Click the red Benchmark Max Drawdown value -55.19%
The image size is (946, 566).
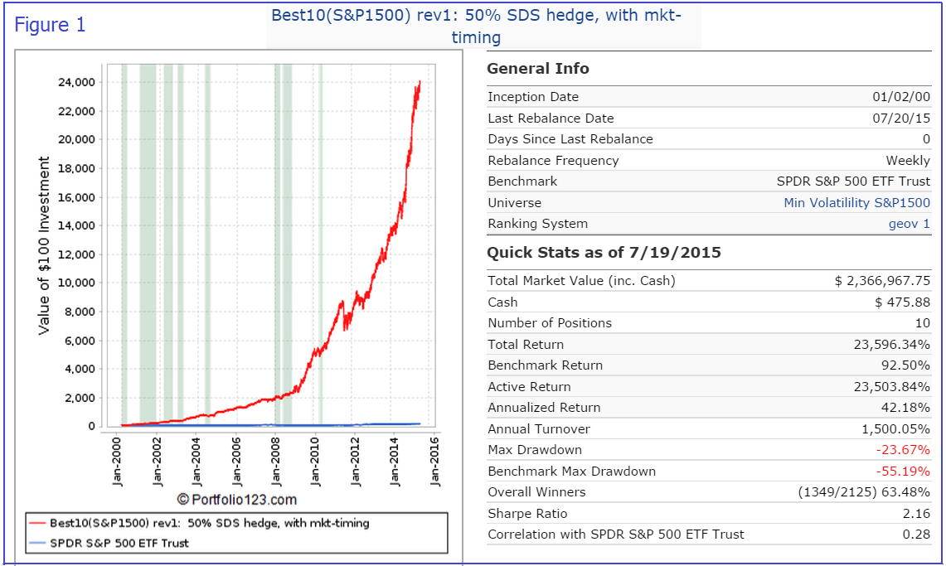903,472
